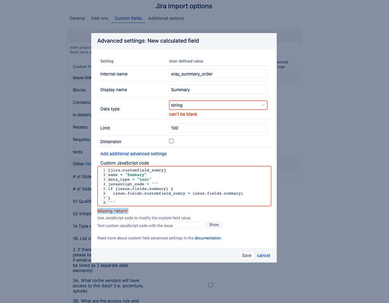Viewport: 389px width, 303px height.
Task: Click data_type line in JavaScript code editor
Action: pos(130,179)
